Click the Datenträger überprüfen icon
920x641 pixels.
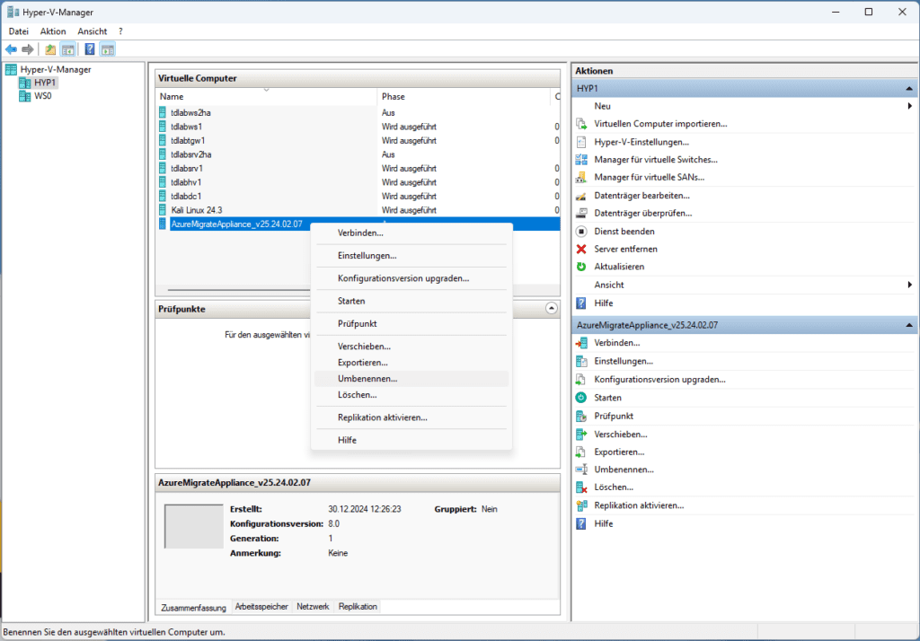(x=581, y=213)
